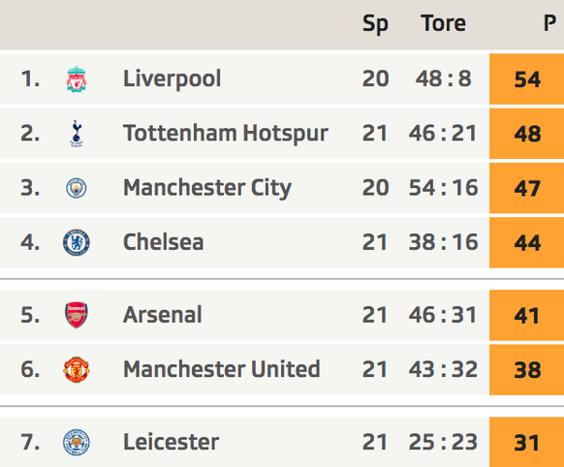Click Leicester's 31 points cell
Viewport: 564px width, 467px height.
[526, 442]
